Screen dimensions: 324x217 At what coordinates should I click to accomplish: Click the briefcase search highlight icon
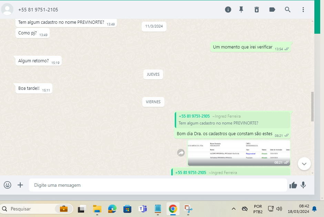pos(64,209)
